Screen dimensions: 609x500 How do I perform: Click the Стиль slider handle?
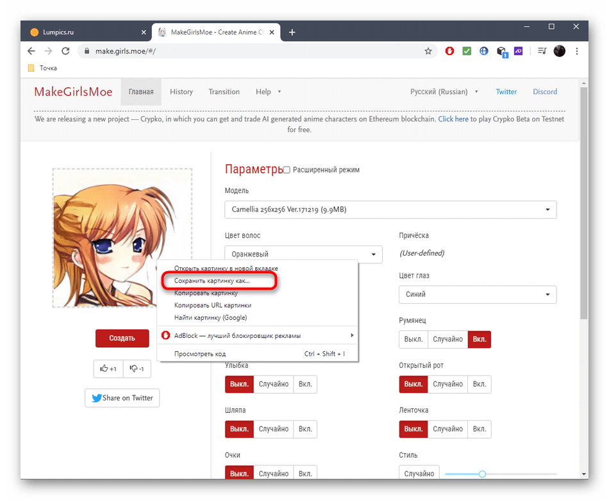pyautogui.click(x=482, y=474)
